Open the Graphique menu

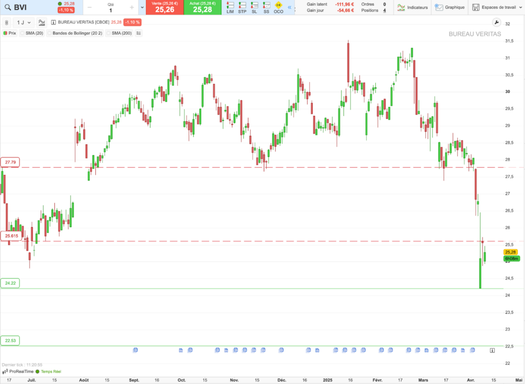[450, 7]
